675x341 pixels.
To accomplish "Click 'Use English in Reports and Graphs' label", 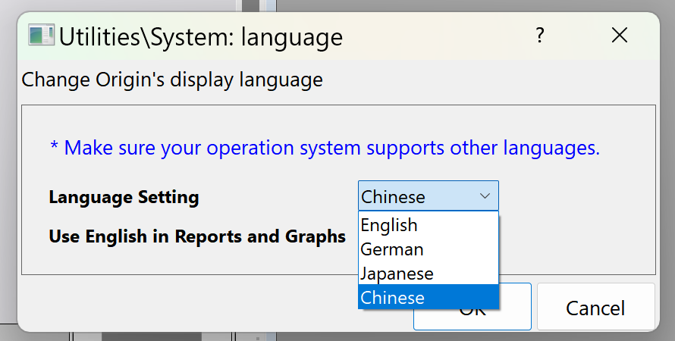I will tap(197, 237).
